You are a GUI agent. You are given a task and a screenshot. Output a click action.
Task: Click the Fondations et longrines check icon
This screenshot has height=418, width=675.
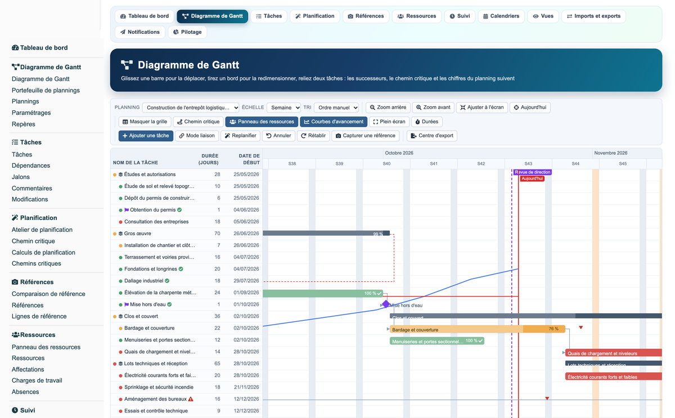(x=181, y=269)
